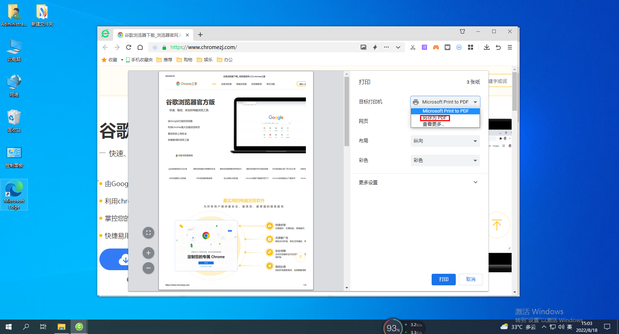Click the 360 browser logo
The width and height of the screenshot is (619, 334).
[x=105, y=34]
